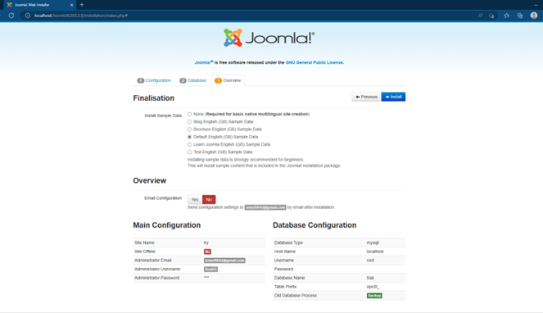Click the email address badge in send configuration text
The height and width of the screenshot is (313, 543).
click(x=265, y=207)
